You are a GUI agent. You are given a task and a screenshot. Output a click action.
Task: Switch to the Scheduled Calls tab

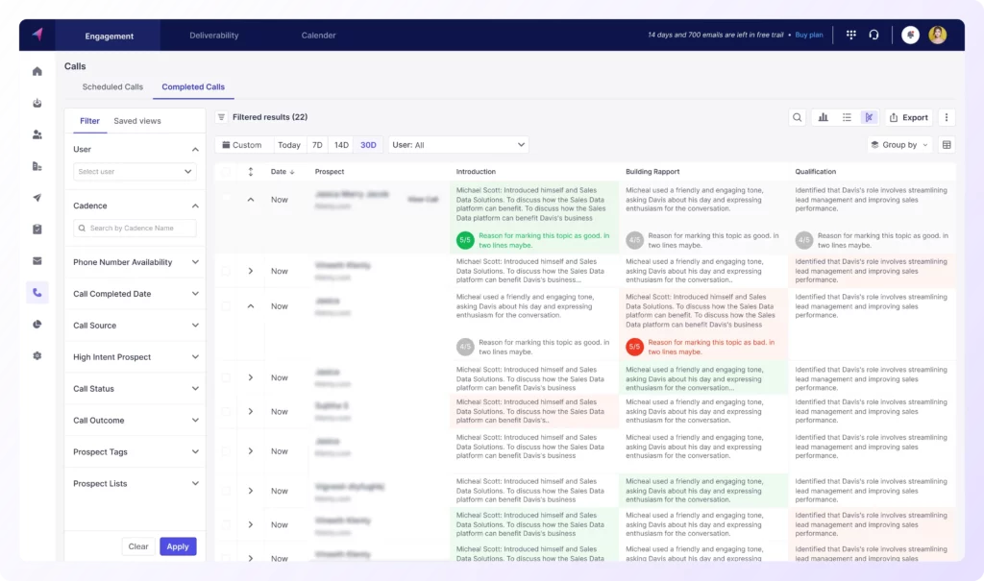click(x=111, y=85)
